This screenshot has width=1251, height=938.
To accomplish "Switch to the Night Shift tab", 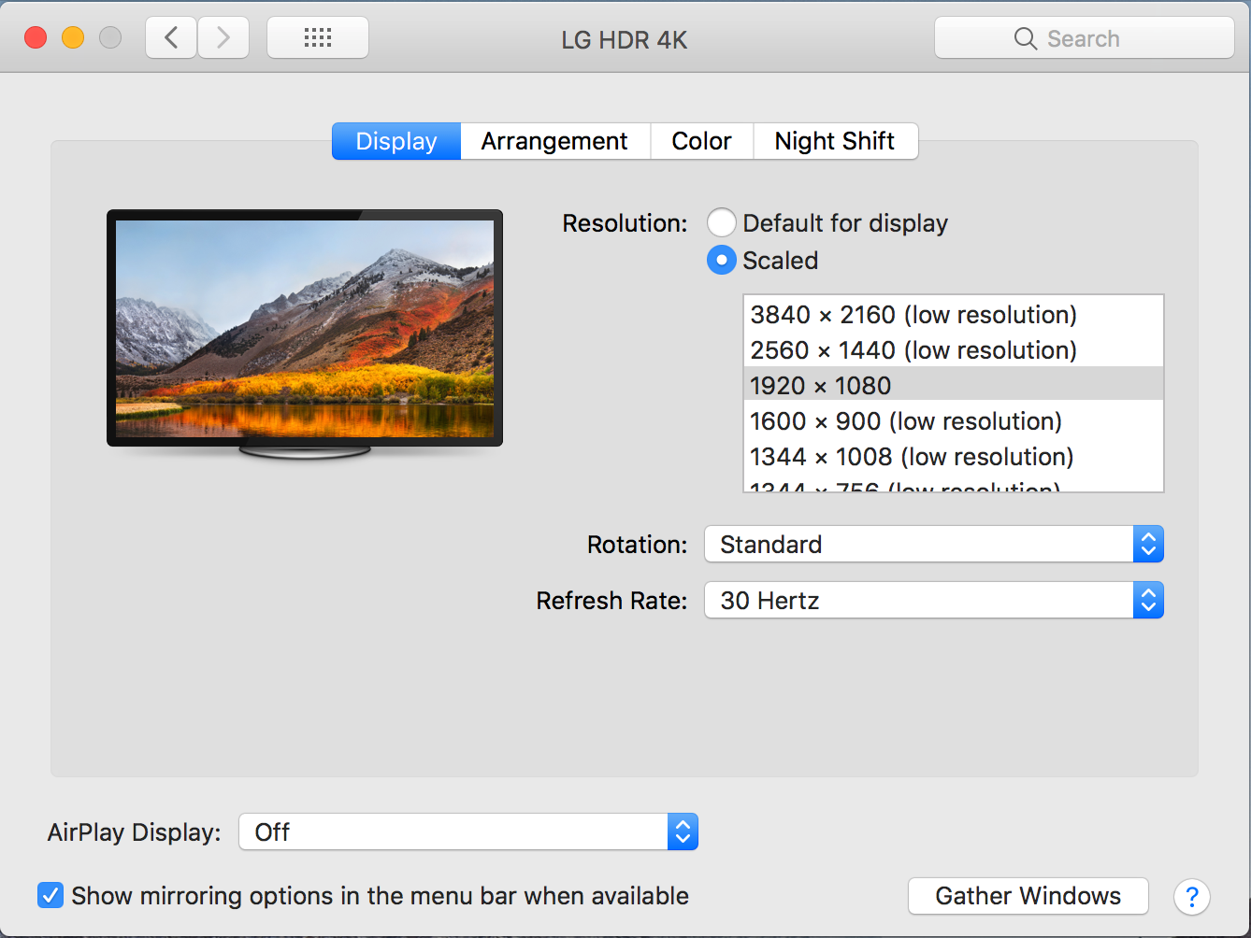I will [835, 141].
